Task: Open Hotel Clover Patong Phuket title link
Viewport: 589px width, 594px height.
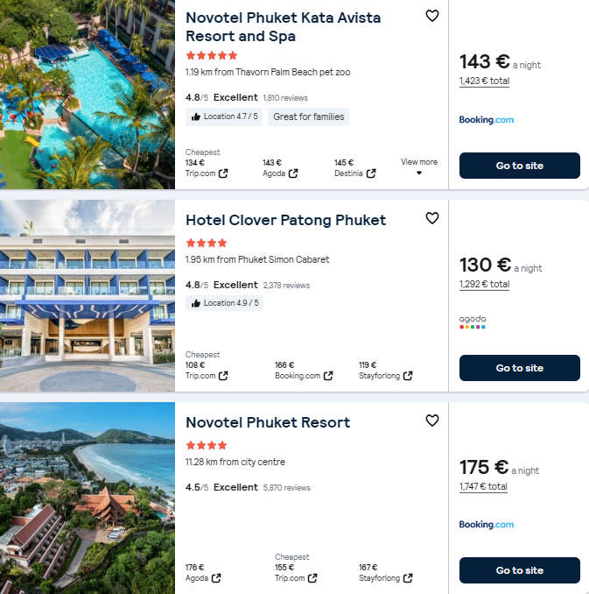Action: pos(285,220)
